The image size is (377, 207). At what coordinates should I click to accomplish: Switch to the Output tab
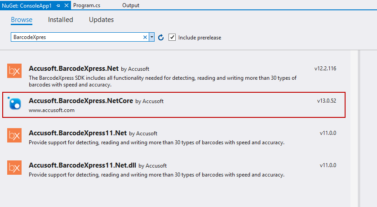[130, 5]
